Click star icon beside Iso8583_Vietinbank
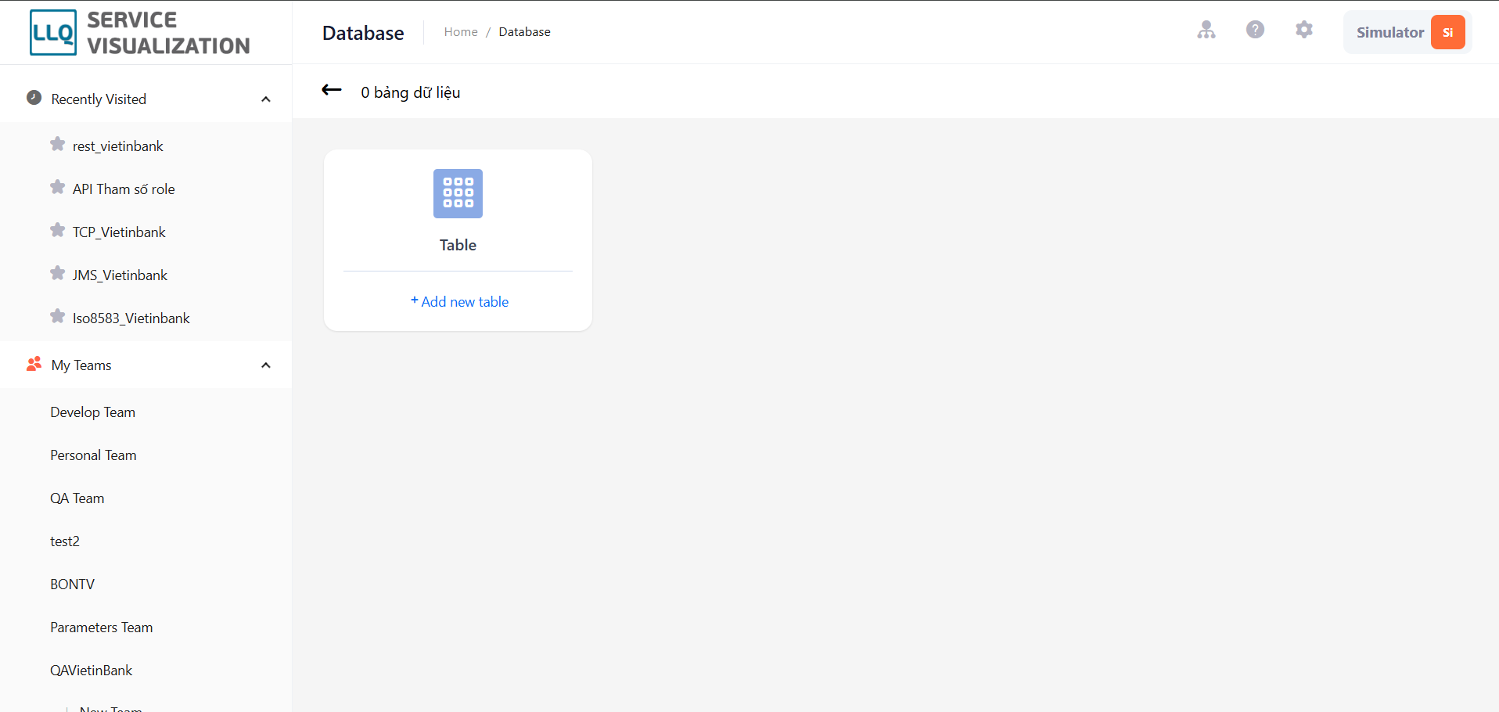This screenshot has width=1499, height=712. click(x=57, y=316)
